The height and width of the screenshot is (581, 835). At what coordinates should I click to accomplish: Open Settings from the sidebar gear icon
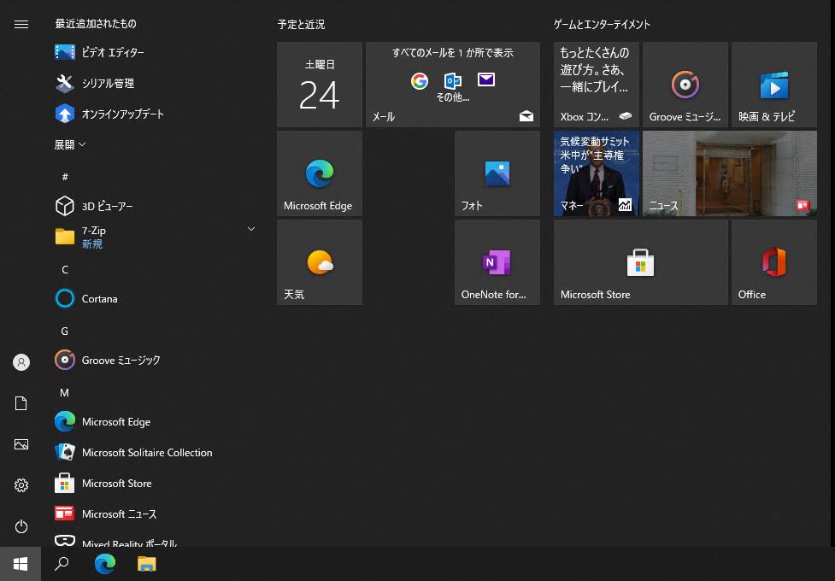coord(21,485)
